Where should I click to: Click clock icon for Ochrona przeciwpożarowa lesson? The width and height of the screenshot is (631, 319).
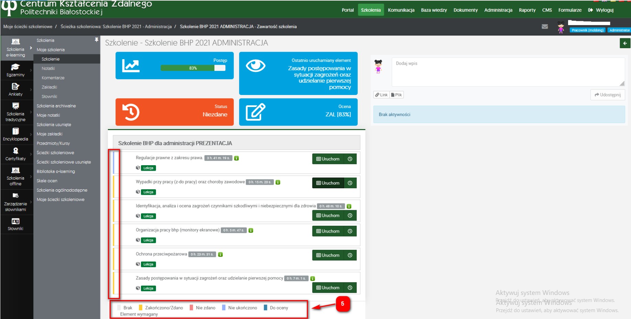tap(350, 255)
